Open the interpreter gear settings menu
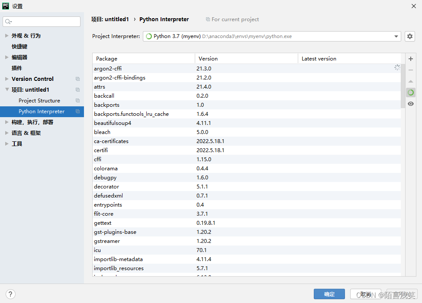 [409, 36]
